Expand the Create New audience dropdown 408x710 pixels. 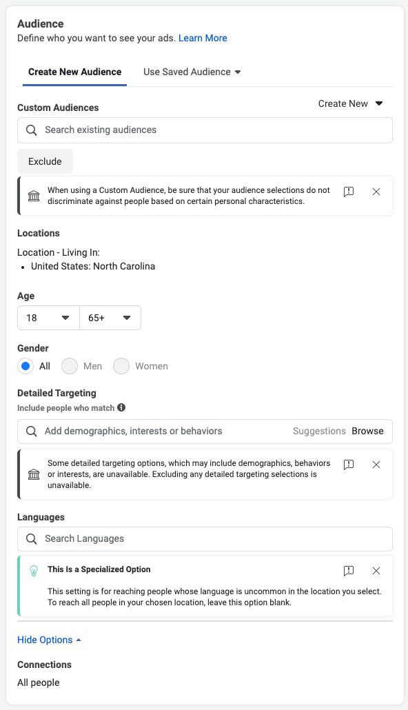click(351, 103)
